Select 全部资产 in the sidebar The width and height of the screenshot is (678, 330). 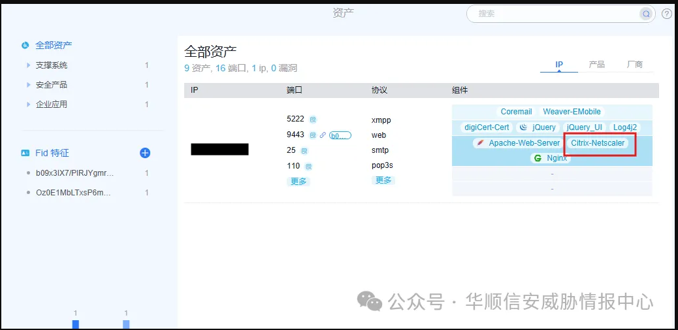tap(54, 45)
